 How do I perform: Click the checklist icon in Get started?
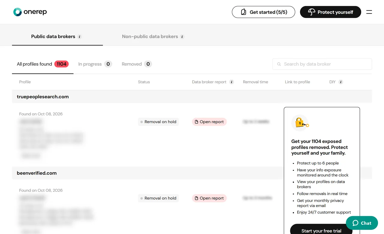244,12
